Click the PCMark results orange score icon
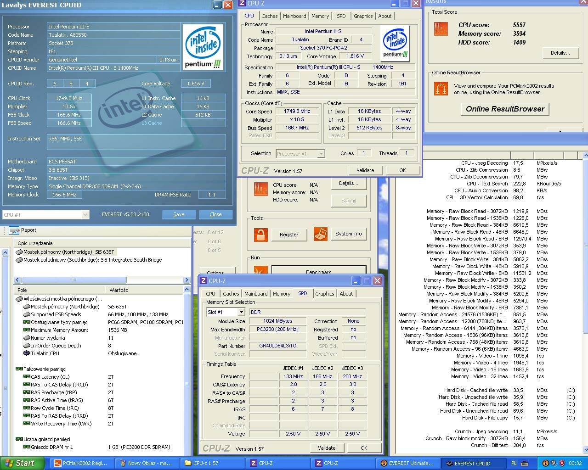Image resolution: width=588 pixels, height=470 pixels. tap(260, 189)
